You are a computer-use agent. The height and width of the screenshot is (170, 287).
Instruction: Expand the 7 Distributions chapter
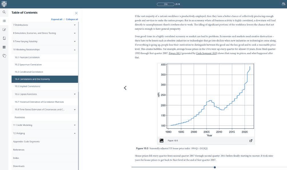75,25
